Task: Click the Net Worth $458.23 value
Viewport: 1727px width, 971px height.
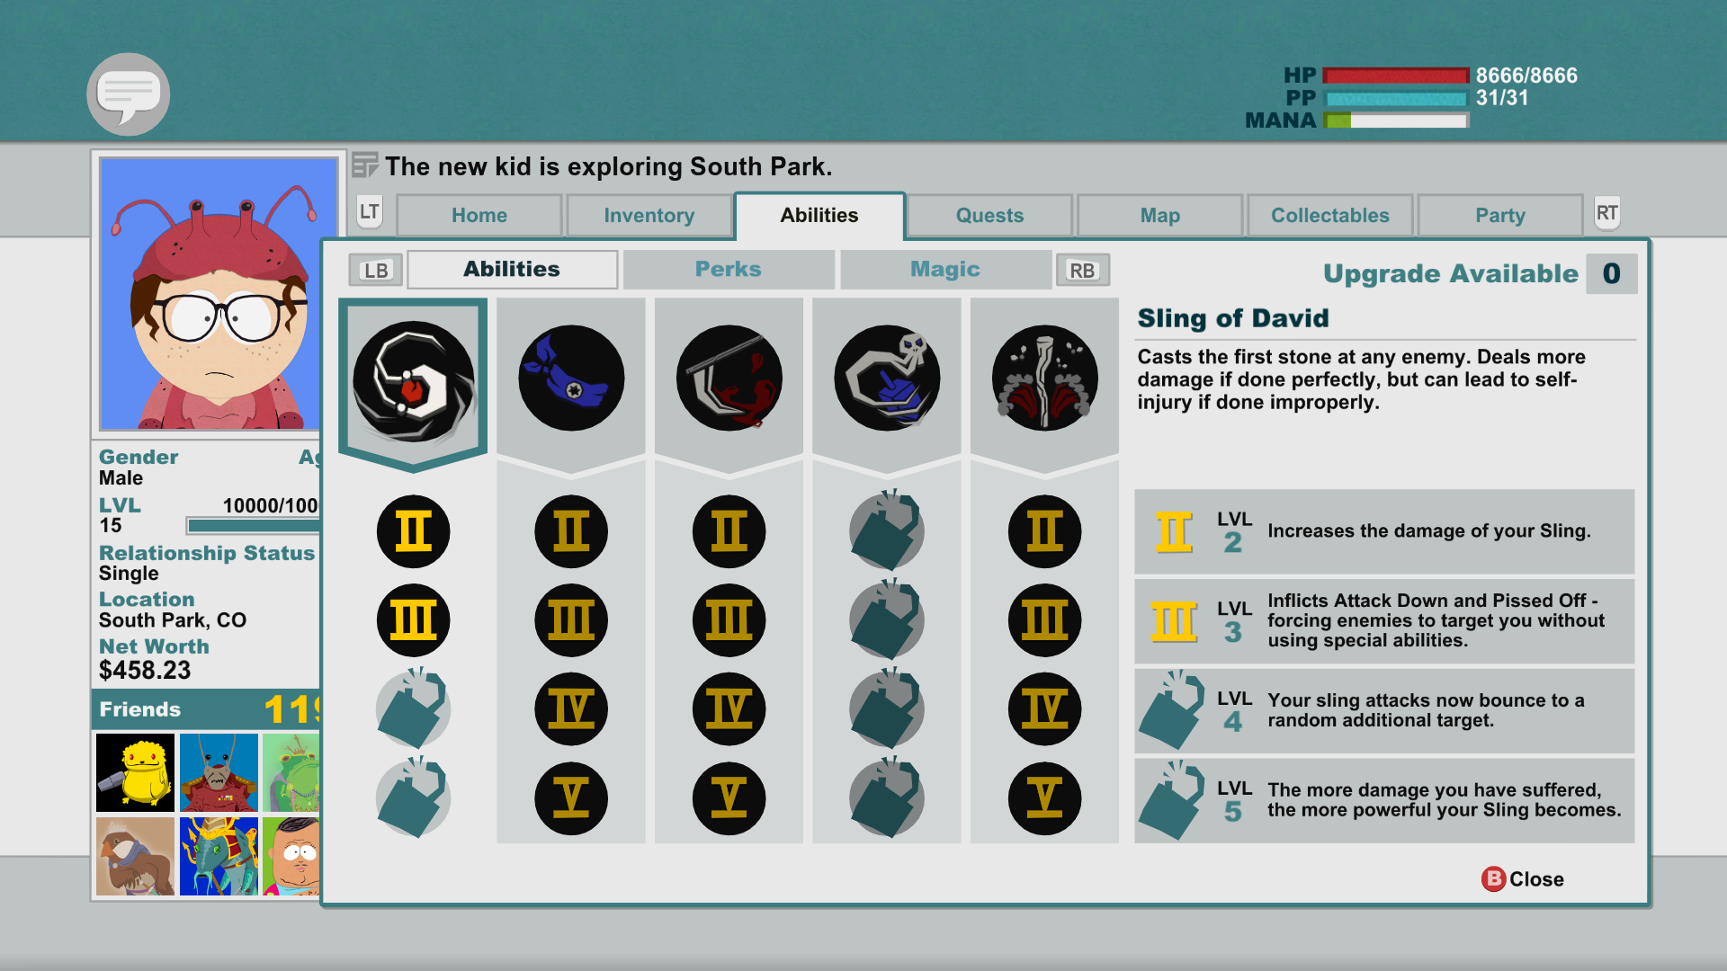Action: tap(145, 671)
